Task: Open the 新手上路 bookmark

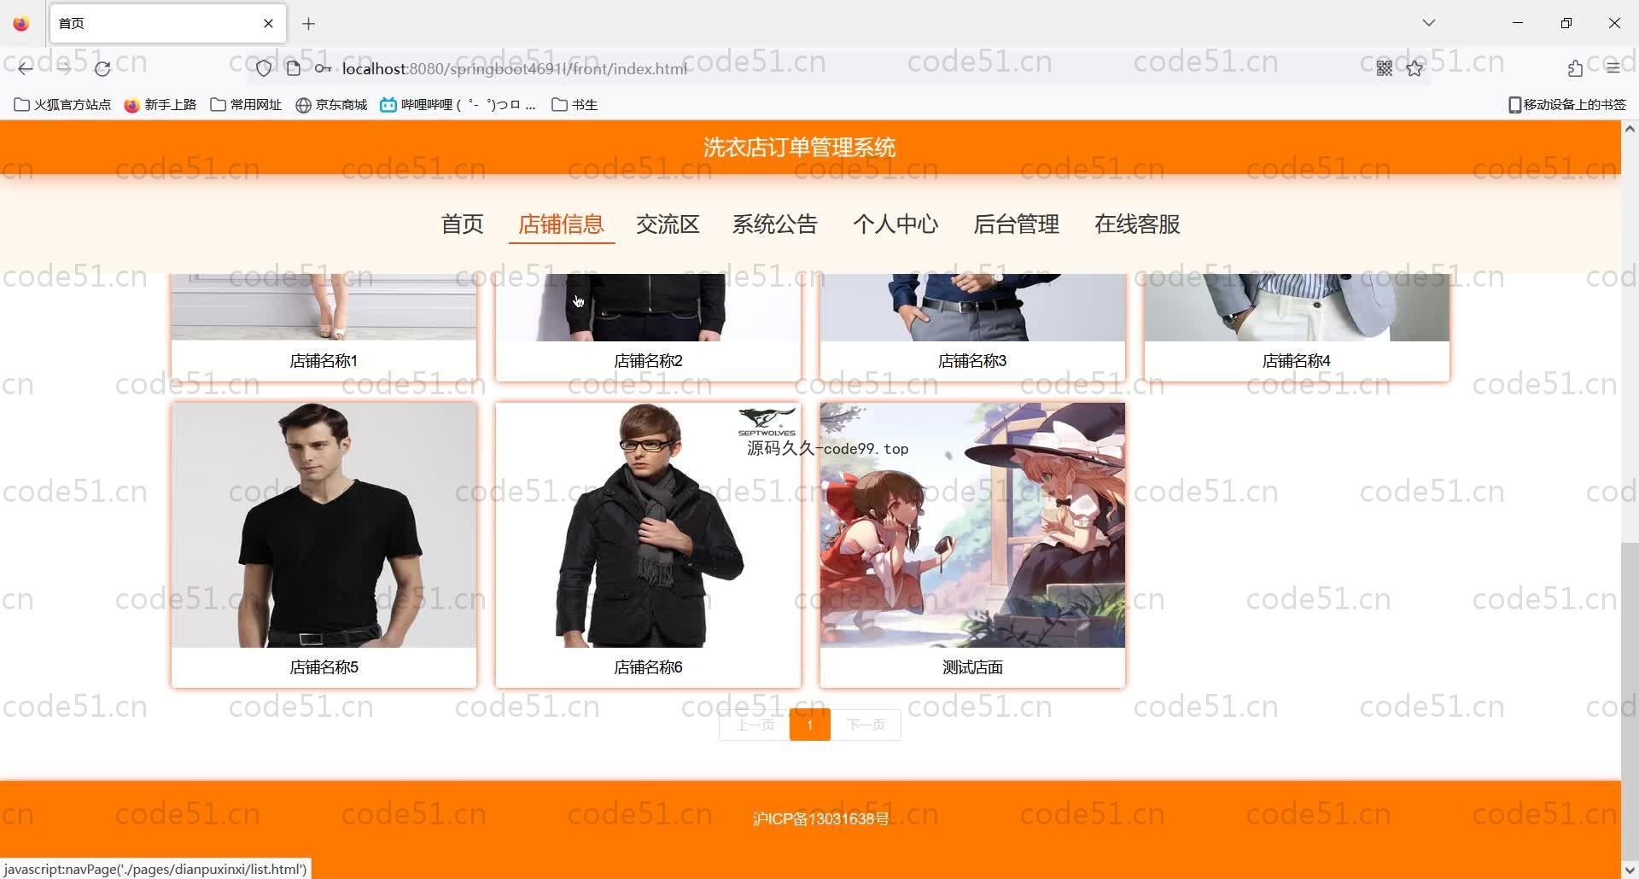Action: click(x=160, y=104)
